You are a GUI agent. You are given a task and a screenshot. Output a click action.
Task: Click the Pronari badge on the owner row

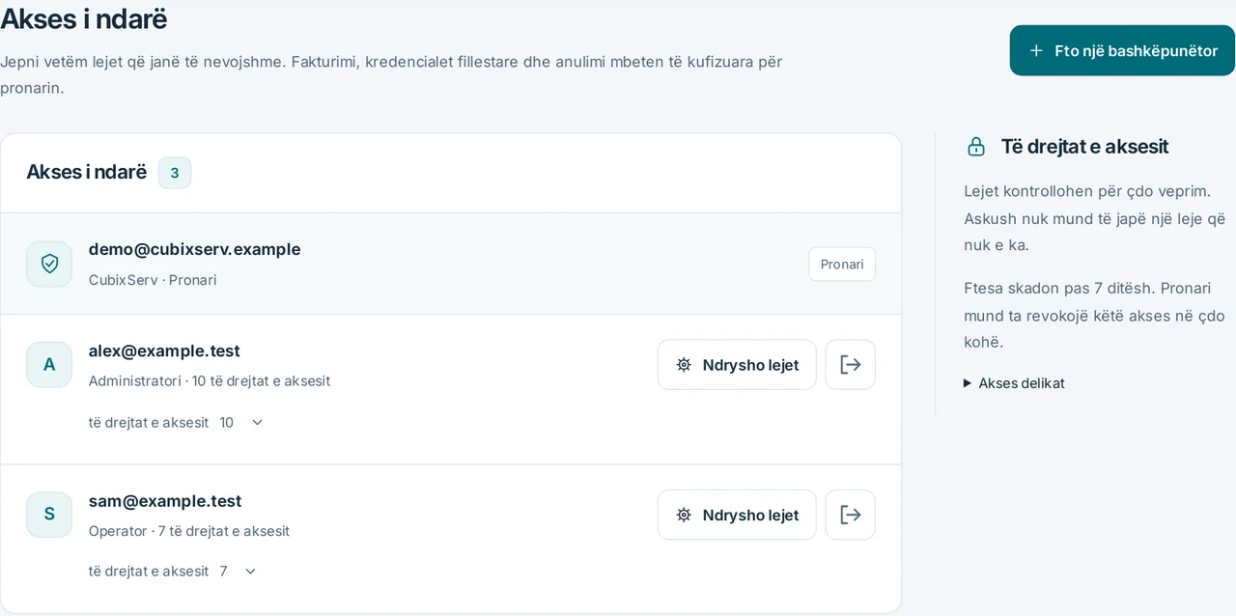click(x=842, y=264)
